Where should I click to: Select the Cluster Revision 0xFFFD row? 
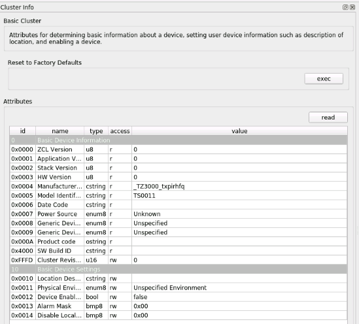coord(179,260)
